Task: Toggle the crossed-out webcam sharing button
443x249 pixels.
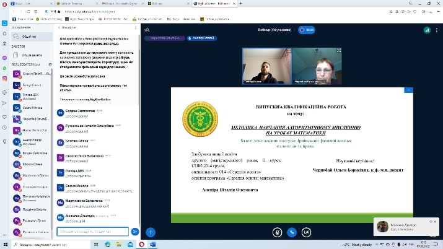Action: 306,232
